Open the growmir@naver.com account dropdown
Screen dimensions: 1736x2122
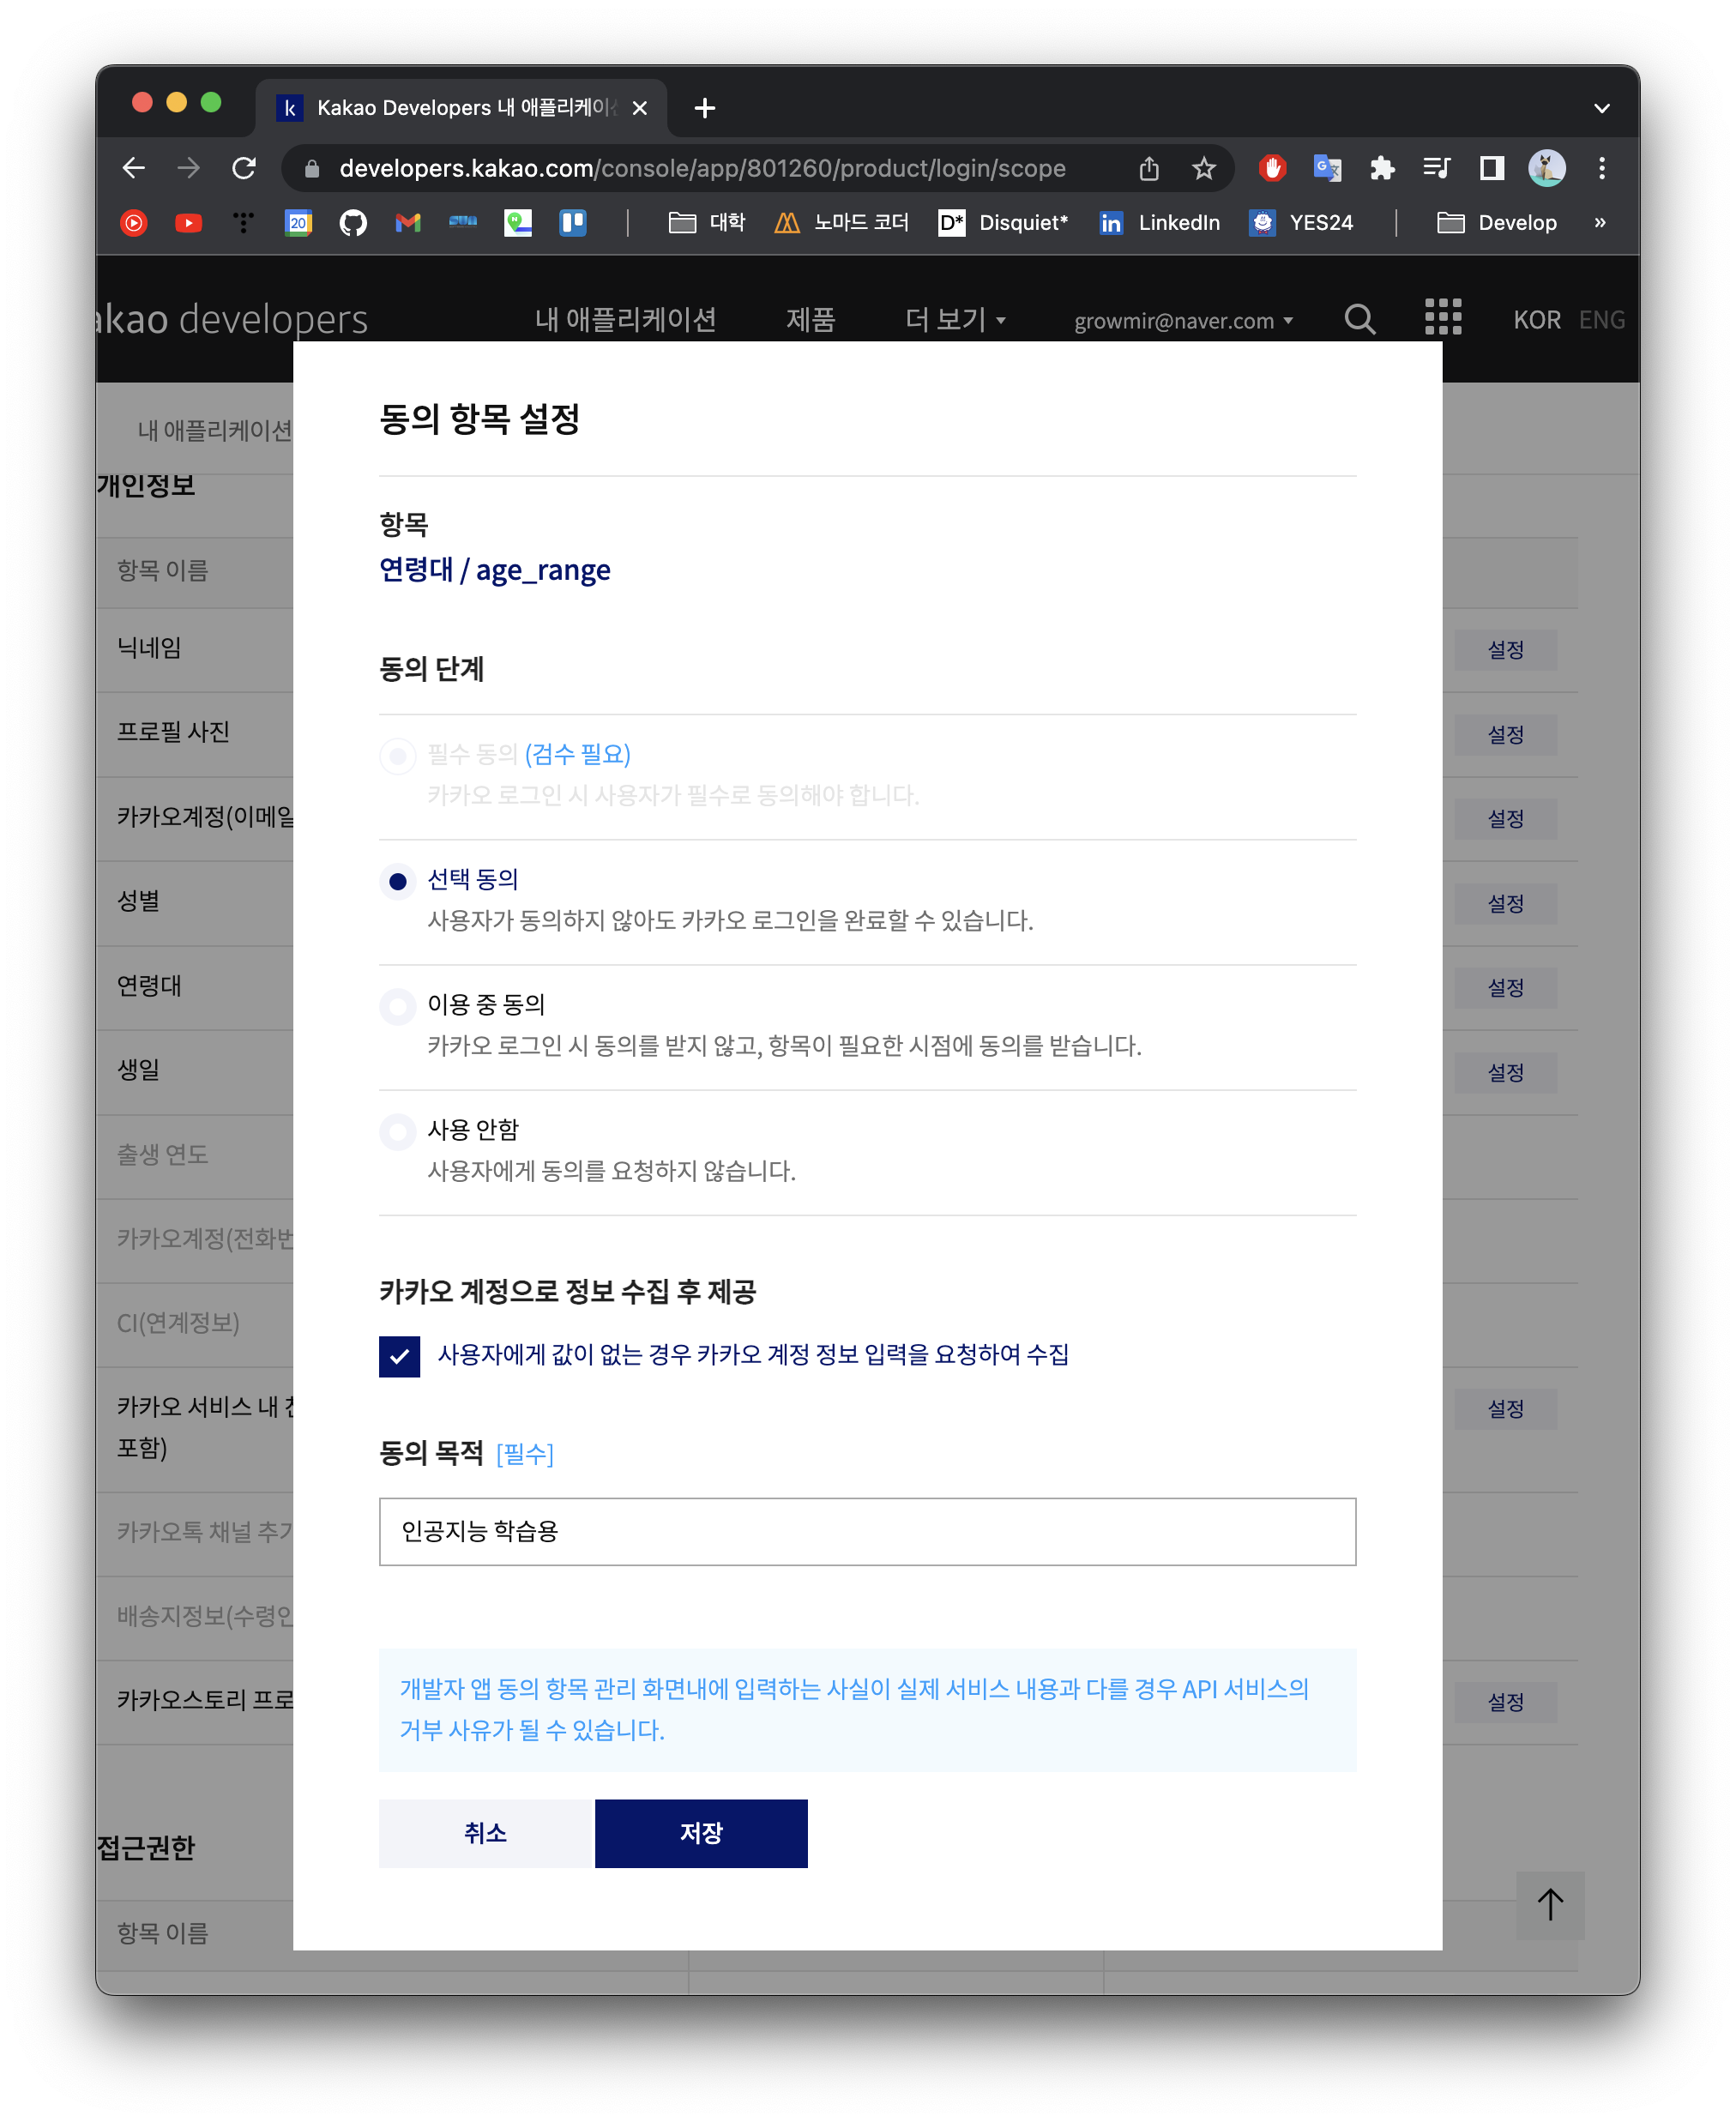click(x=1182, y=321)
